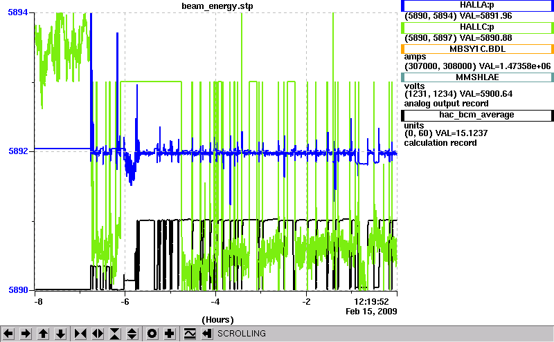
Task: Click the waveform graph-refresh toolbar icon
Action: pos(190,334)
